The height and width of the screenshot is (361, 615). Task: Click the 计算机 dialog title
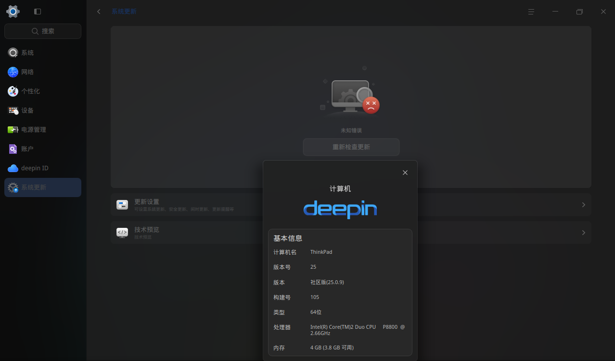[x=340, y=189]
